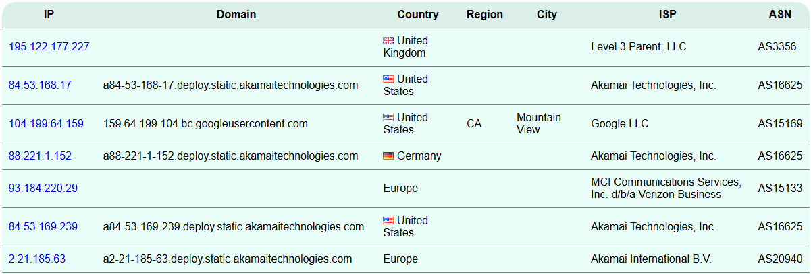Viewport: 811px width, 274px height.
Task: Open IP link 88.221.1.152
Action: [40, 156]
